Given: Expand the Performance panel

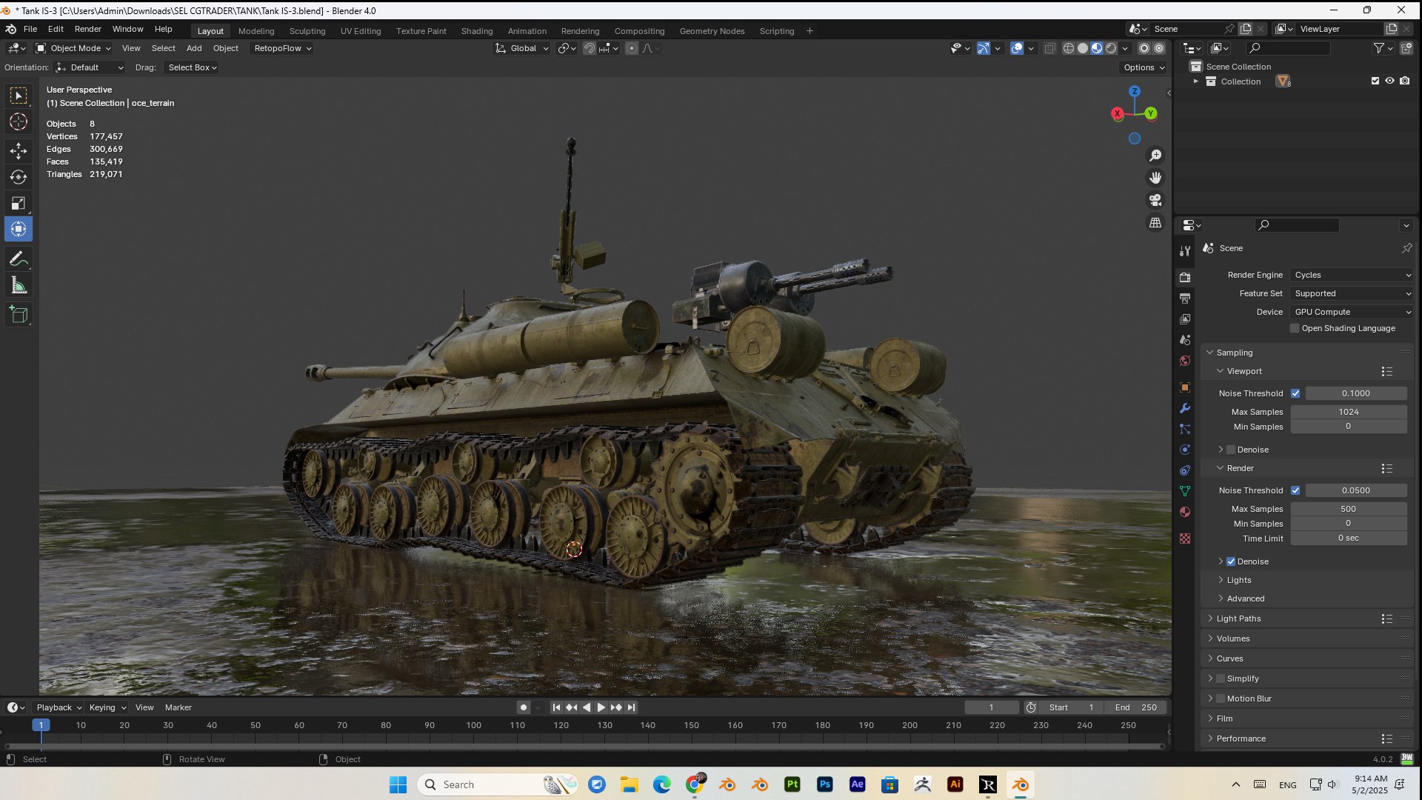Looking at the screenshot, I should (x=1241, y=739).
